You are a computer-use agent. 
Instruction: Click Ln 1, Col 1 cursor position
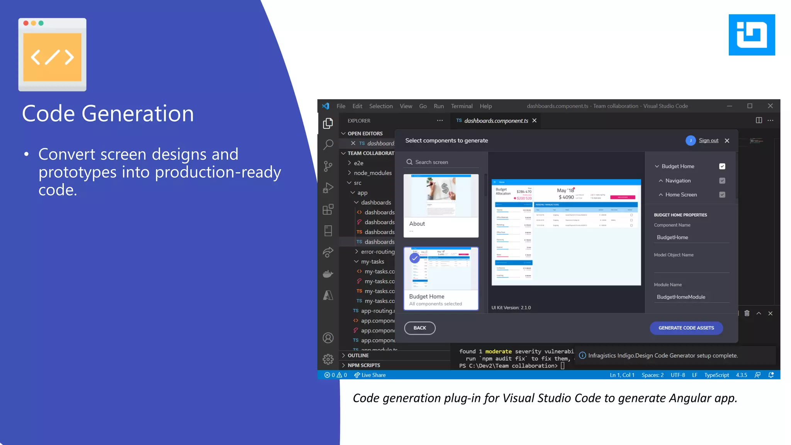[622, 375]
